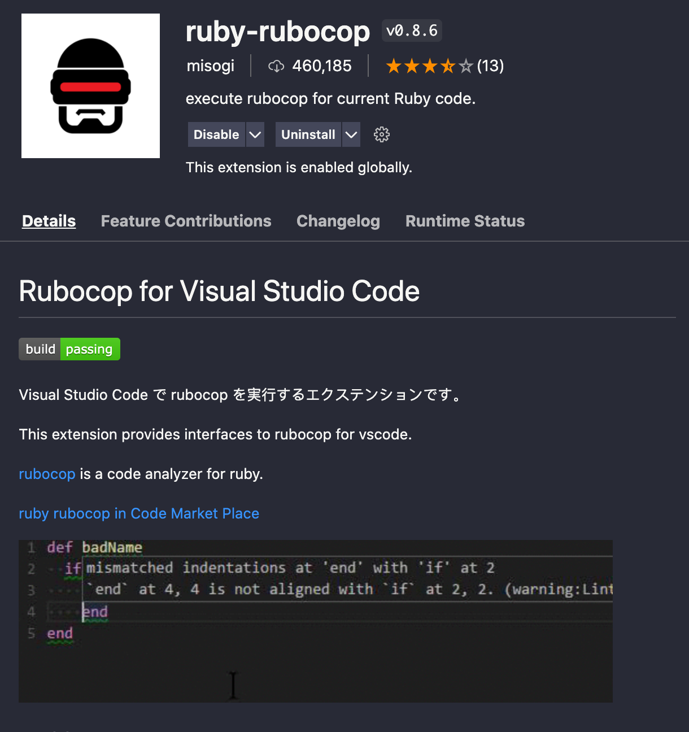Switch to the Feature Contributions tab
689x732 pixels.
click(186, 221)
